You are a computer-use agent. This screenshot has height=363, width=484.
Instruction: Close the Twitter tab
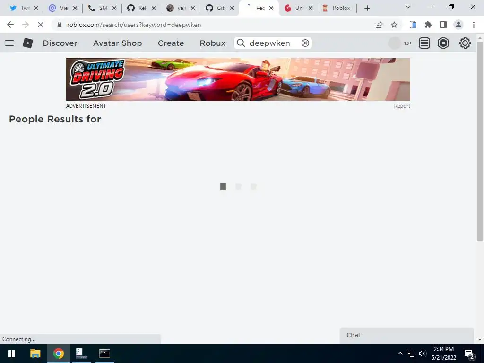point(36,8)
